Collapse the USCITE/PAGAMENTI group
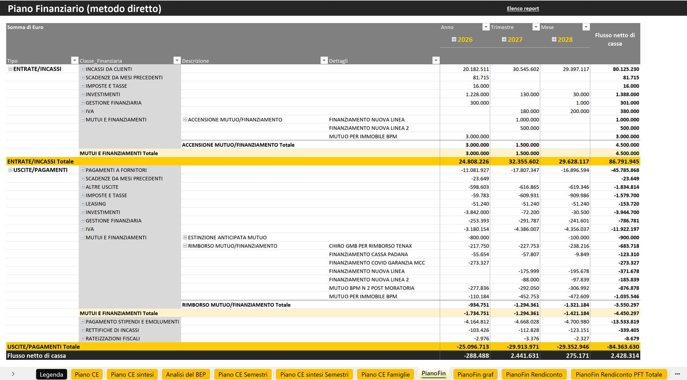Screen dimensions: 687x380 pyautogui.click(x=10, y=170)
